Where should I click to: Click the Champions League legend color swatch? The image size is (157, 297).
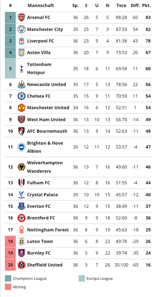[8, 278]
